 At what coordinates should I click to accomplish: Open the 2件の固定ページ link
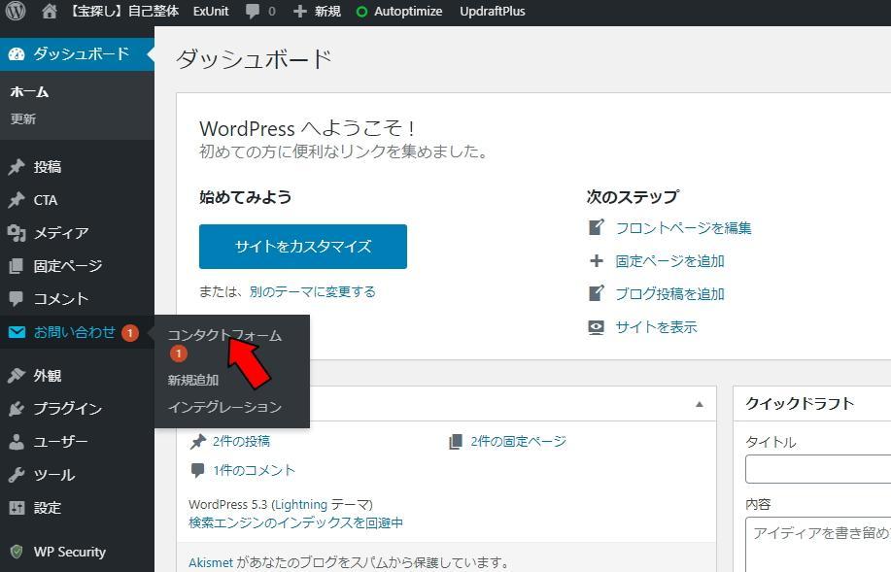(x=518, y=441)
